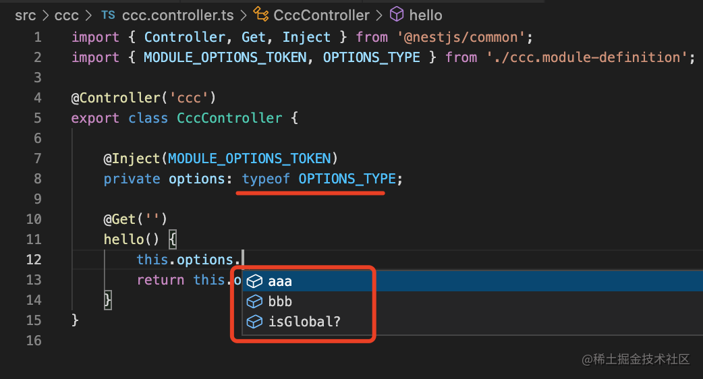Click MODULE_OPTIONS_TOKEN inside the @Inject decorator
Viewport: 703px width, 379px height.
click(x=250, y=158)
